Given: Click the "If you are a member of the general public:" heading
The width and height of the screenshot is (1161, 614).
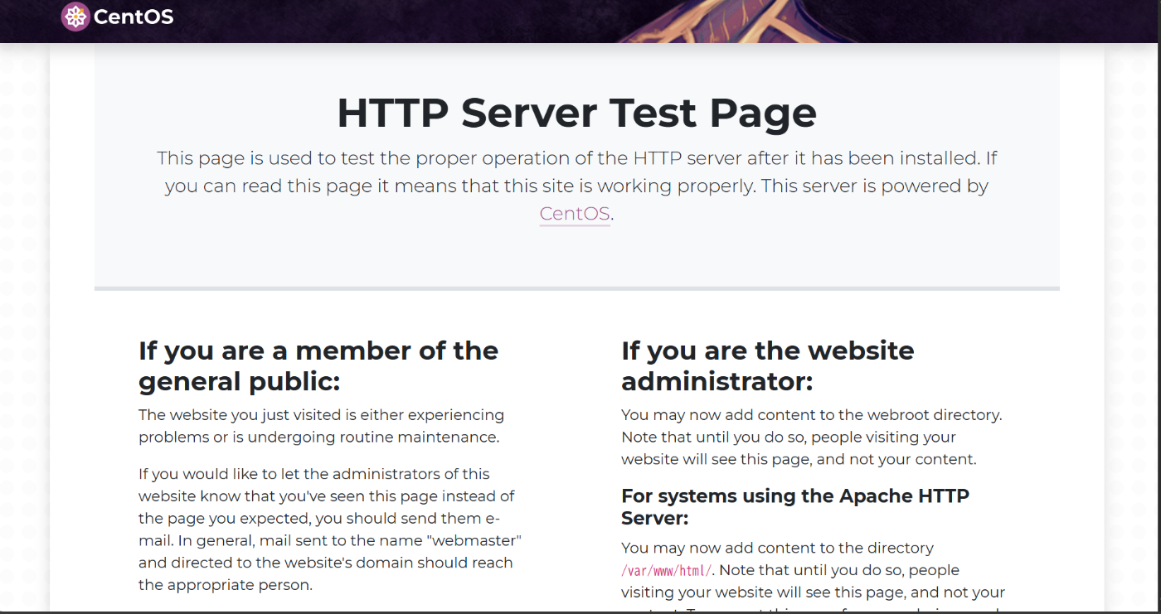Looking at the screenshot, I should [x=318, y=366].
